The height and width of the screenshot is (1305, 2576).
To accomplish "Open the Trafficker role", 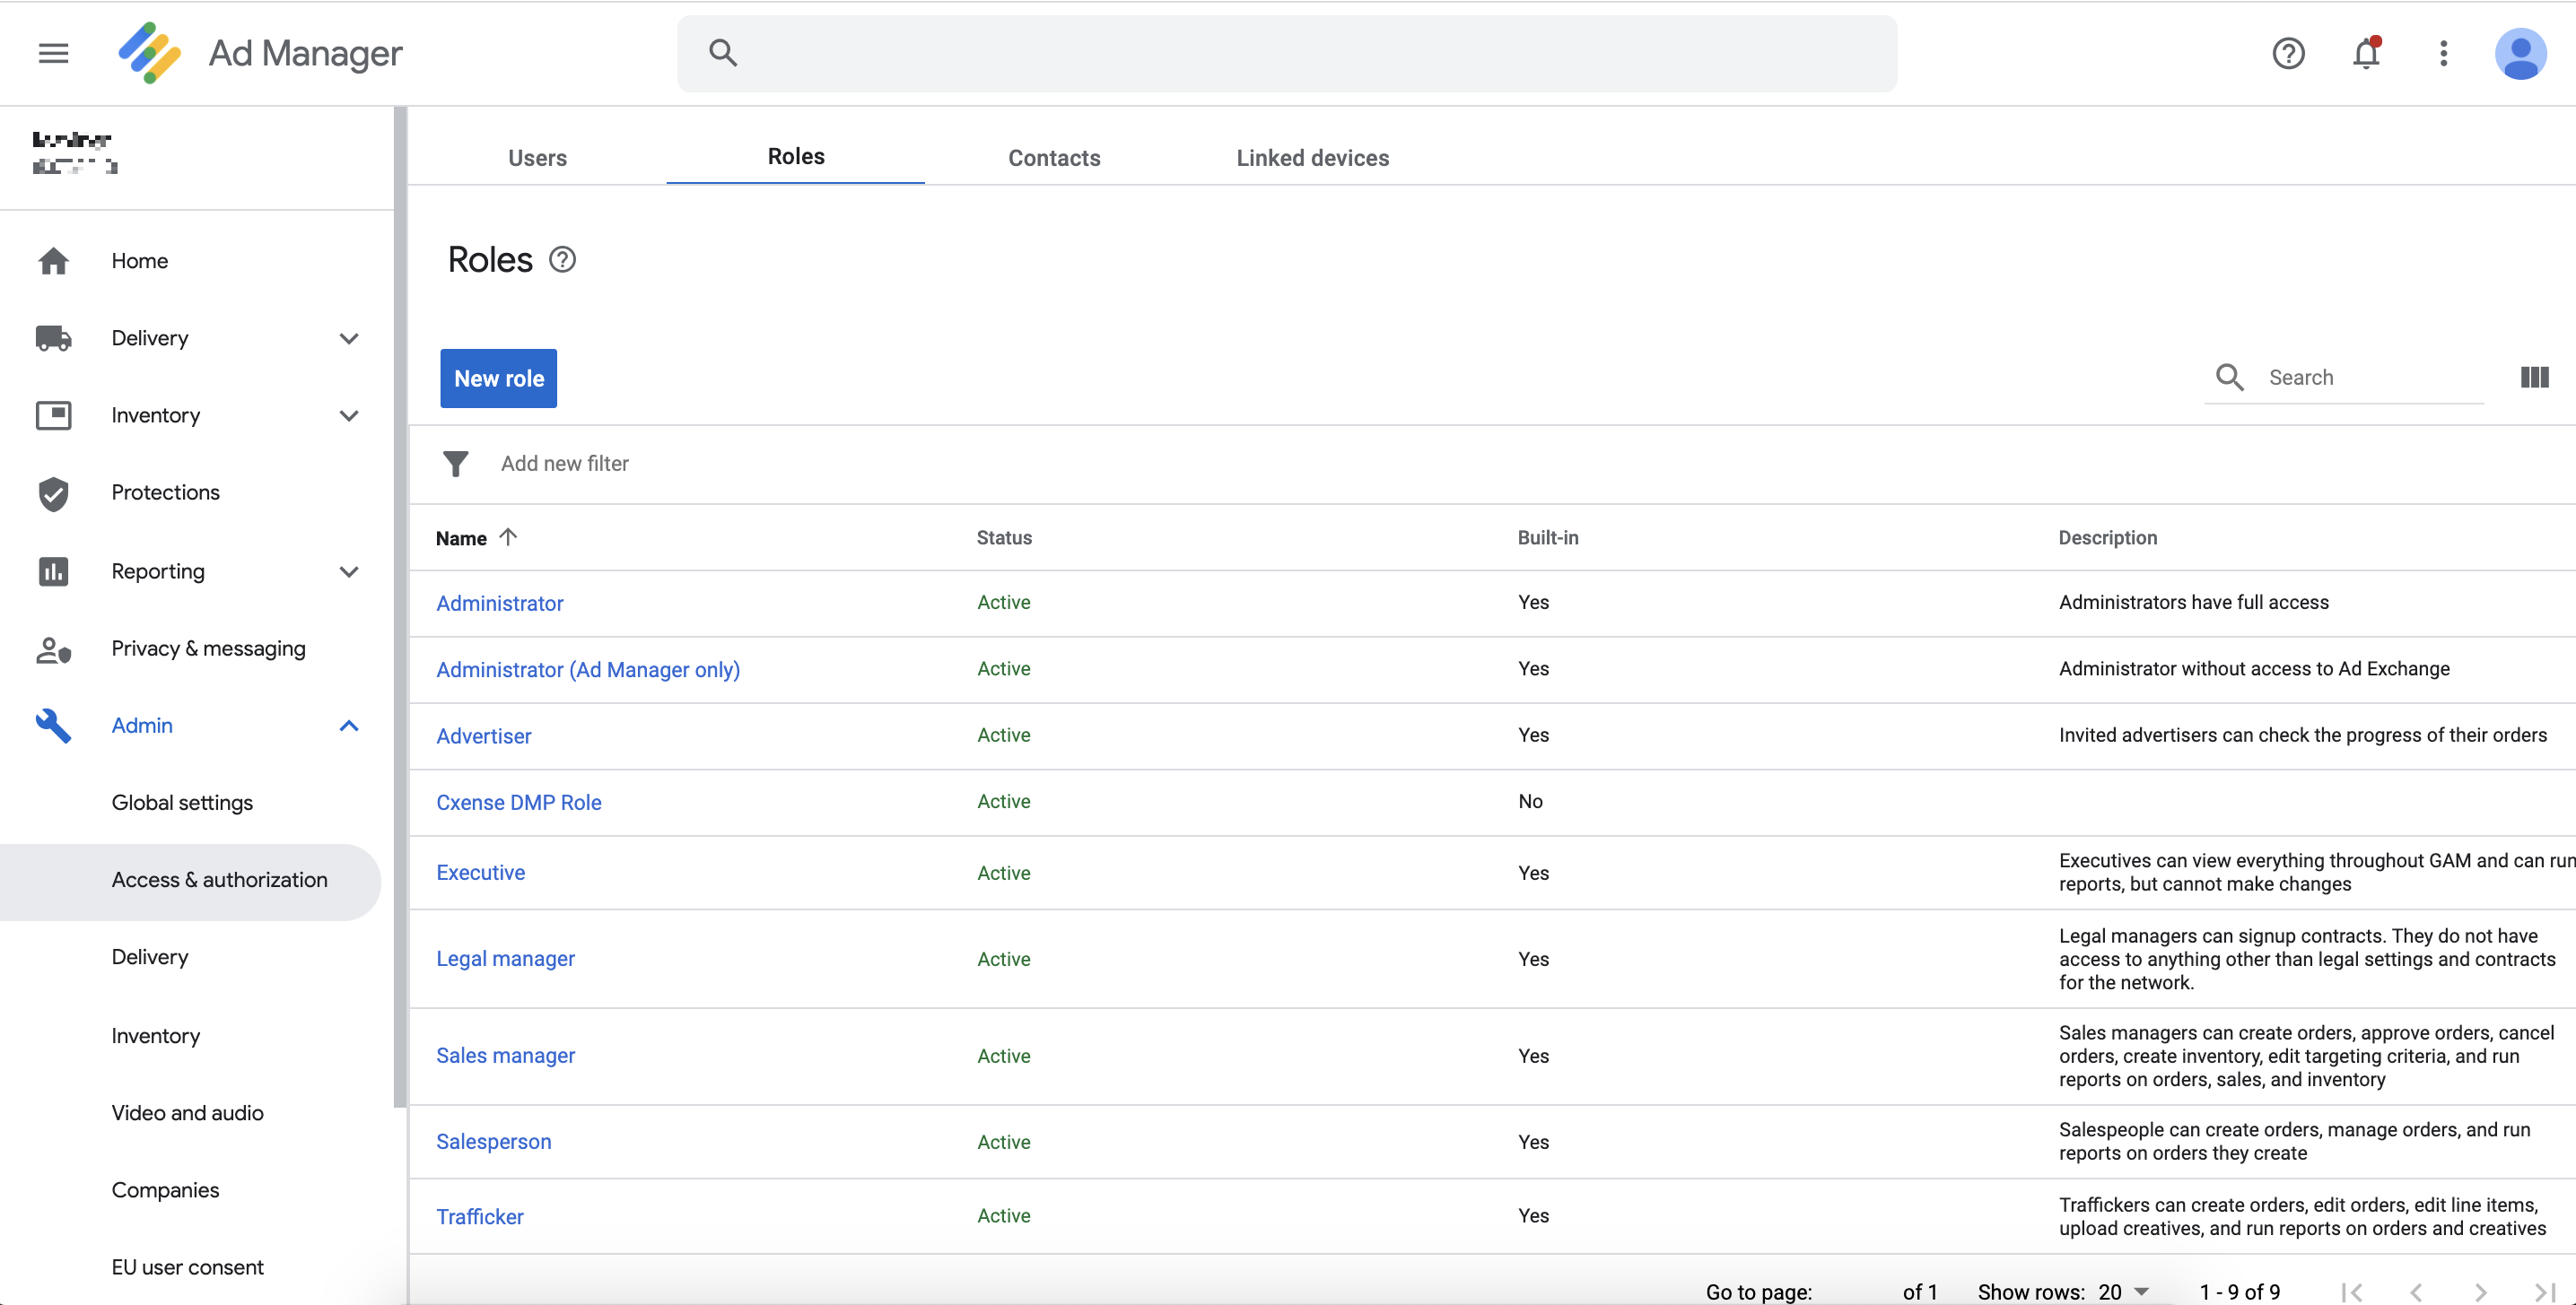I will (x=479, y=1216).
